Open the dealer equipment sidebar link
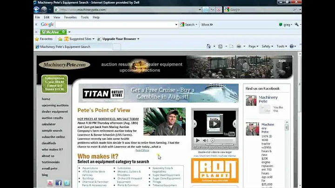This screenshot has height=188, width=335. point(55,112)
